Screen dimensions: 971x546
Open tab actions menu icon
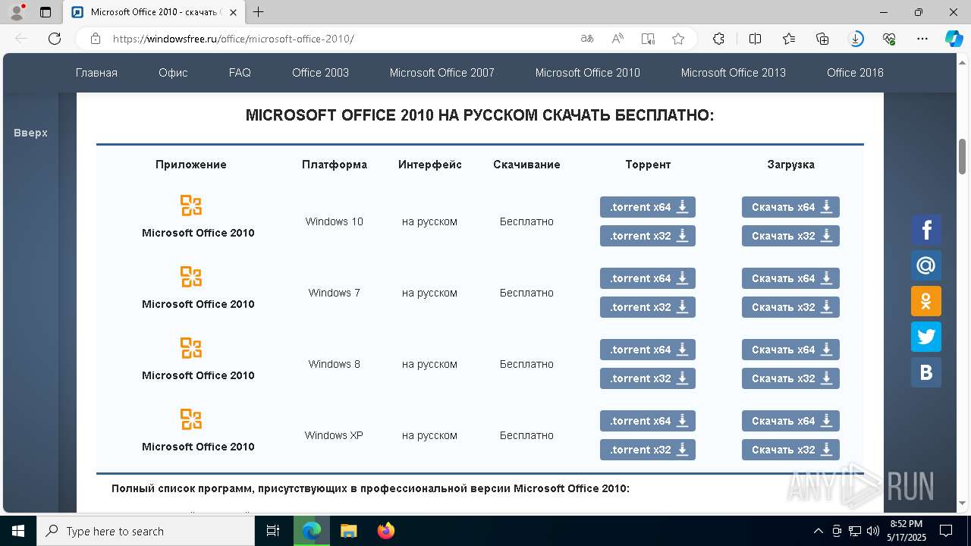click(x=46, y=12)
